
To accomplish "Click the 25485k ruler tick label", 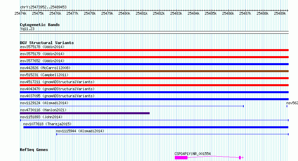I will click(x=211, y=13).
